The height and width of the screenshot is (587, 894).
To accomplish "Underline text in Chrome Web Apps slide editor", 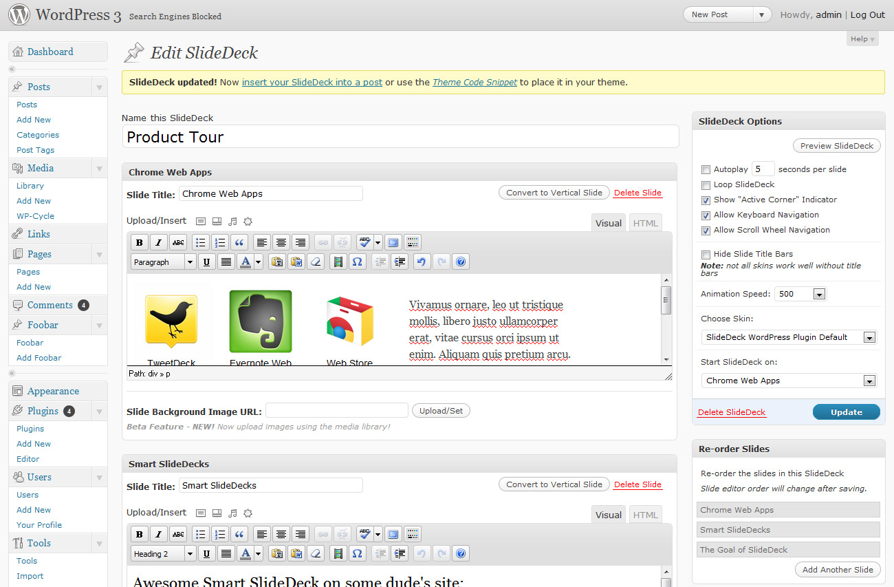I will coord(206,262).
